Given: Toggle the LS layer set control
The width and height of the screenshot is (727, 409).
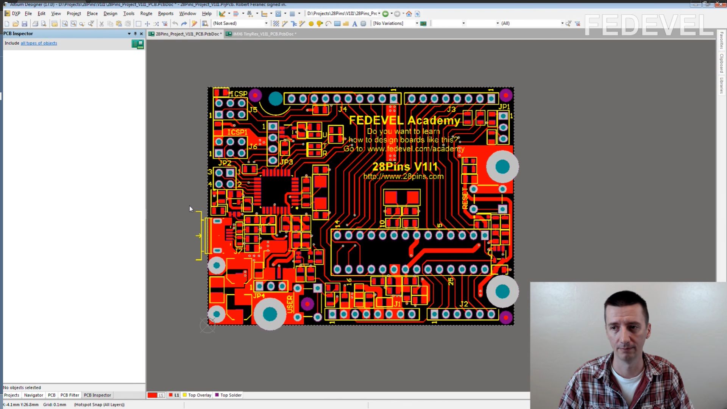Looking at the screenshot, I should tap(161, 395).
